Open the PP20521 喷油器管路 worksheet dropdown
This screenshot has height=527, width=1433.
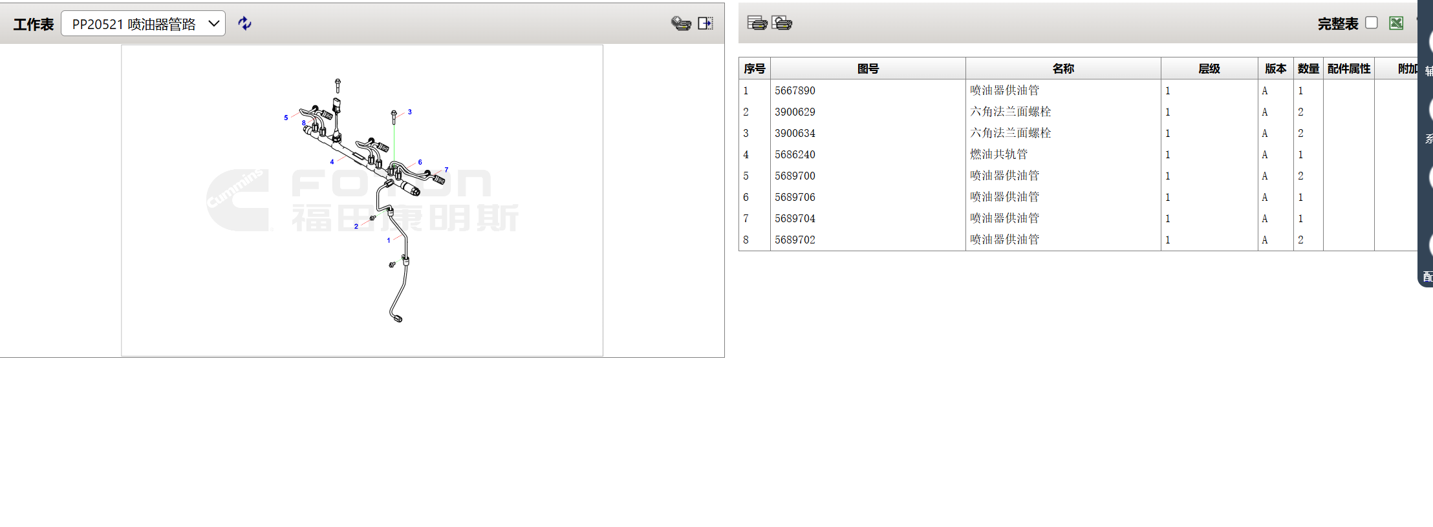tap(143, 24)
